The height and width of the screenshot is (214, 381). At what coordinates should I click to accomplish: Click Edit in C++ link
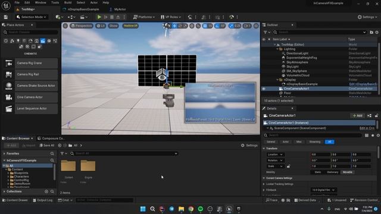click(367, 128)
